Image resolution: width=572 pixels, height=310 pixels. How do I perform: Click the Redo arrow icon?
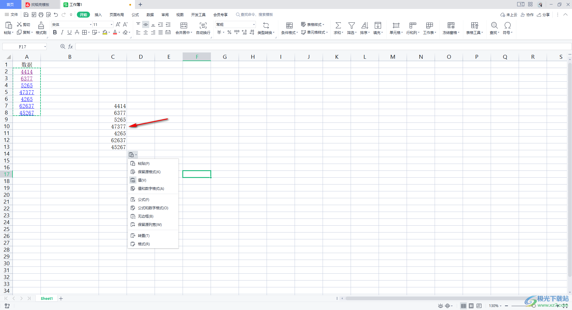[63, 15]
